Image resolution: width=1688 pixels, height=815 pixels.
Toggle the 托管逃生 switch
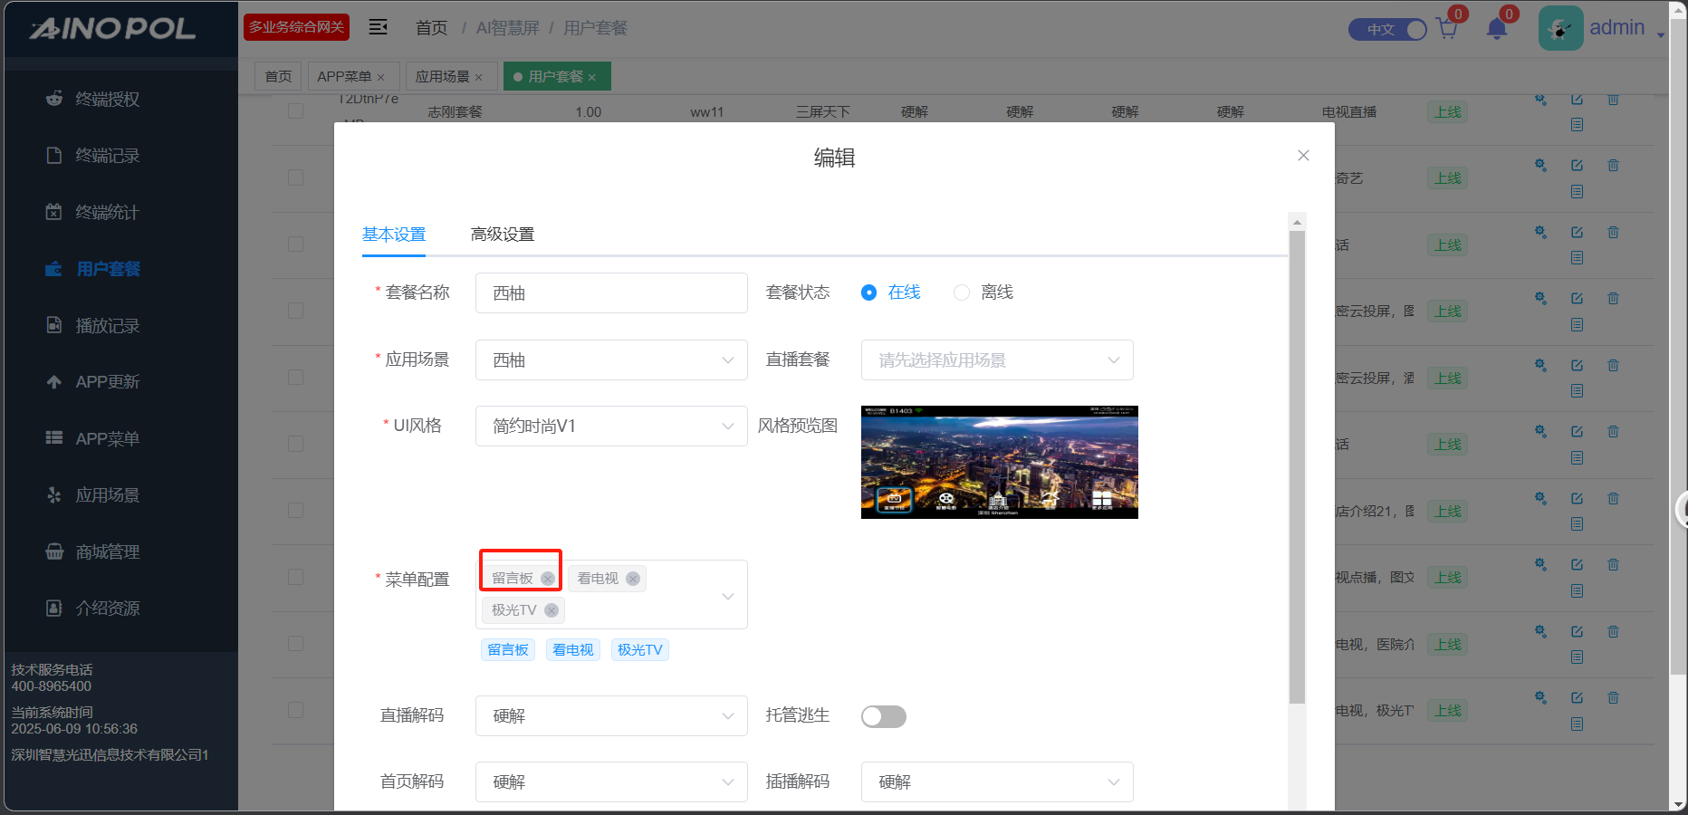(x=883, y=716)
